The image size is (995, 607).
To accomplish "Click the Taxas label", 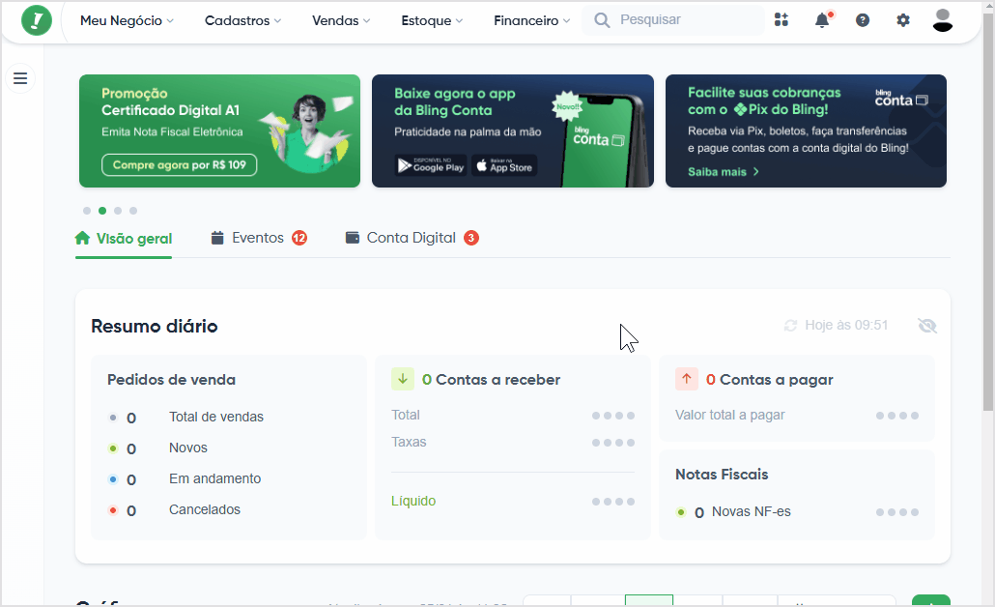I will (409, 442).
